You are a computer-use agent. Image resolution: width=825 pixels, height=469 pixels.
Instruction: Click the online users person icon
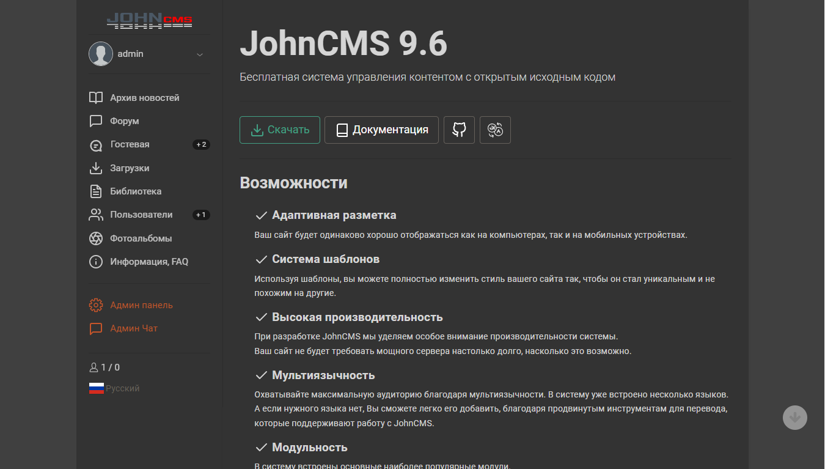tap(94, 367)
